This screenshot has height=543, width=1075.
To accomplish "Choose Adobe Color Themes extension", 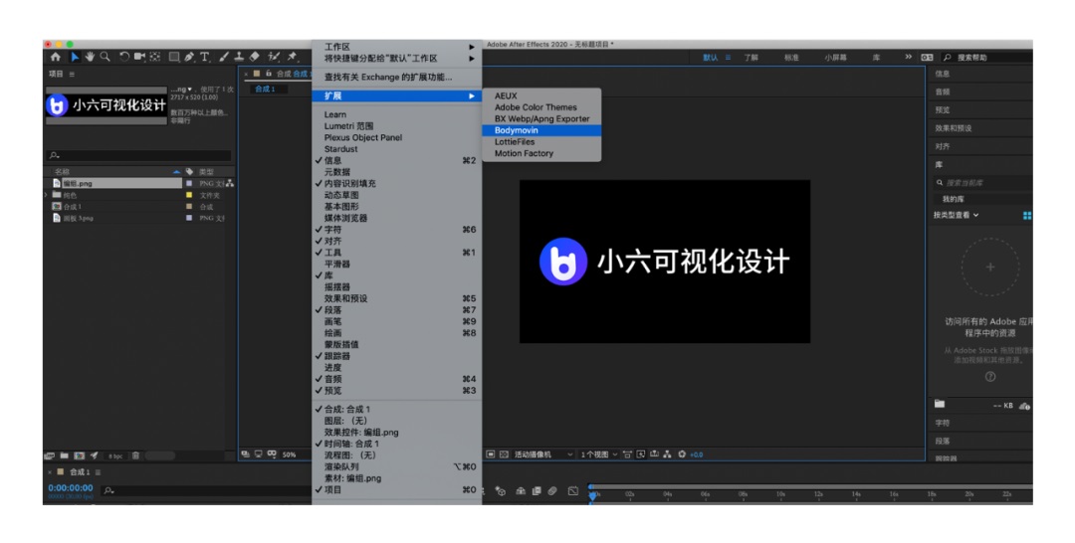I will pos(541,107).
